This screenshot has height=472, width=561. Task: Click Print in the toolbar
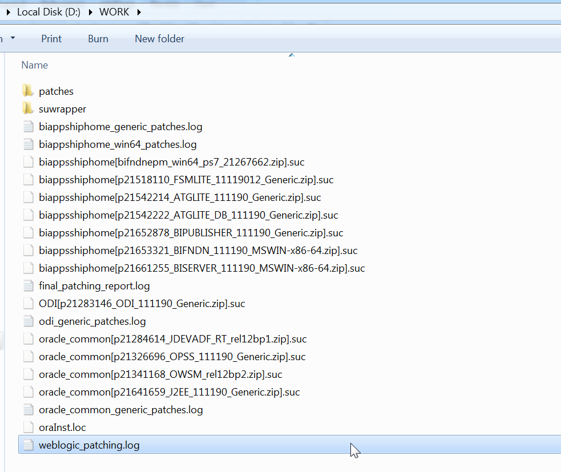click(51, 39)
